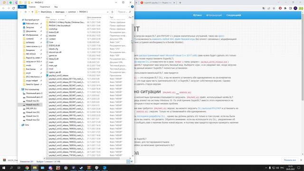Click the steamapps breadcrumb segment
Viewport: 304px width, 171px height.
pos(60,12)
